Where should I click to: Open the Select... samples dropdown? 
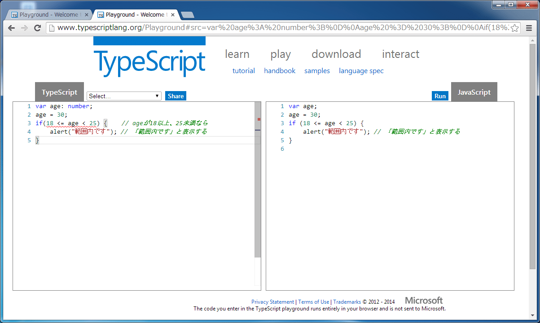click(124, 96)
